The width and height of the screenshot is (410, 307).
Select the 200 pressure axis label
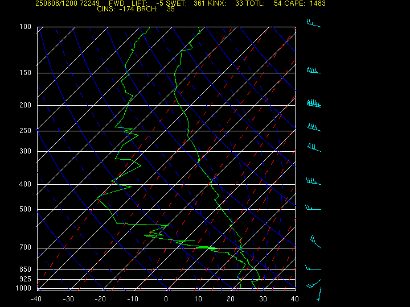tap(26, 105)
